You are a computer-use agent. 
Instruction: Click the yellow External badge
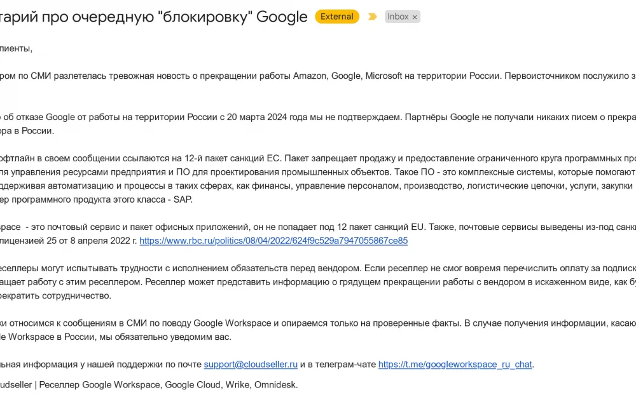[x=337, y=17]
